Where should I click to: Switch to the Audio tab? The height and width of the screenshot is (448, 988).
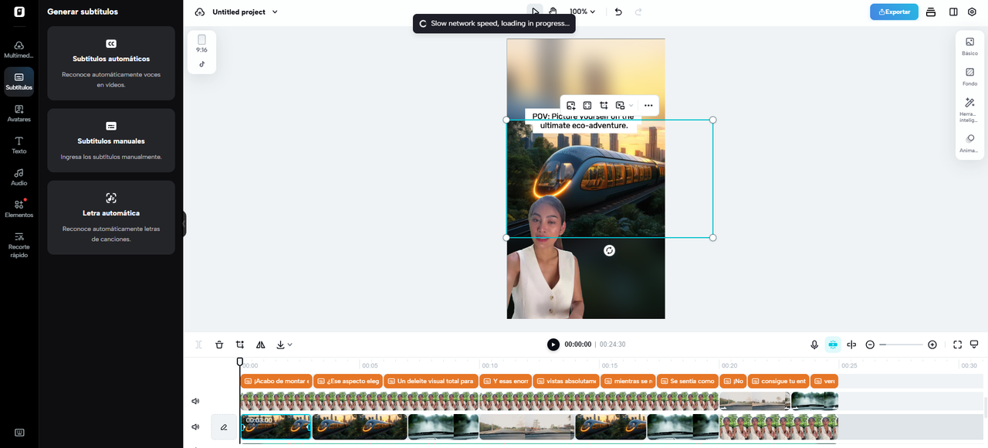click(19, 177)
